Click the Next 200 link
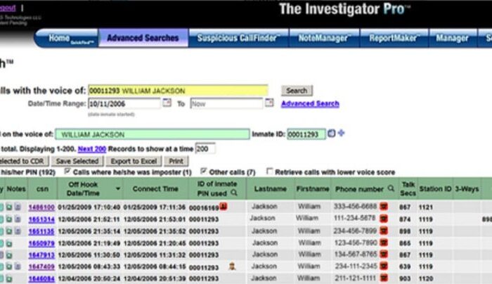This screenshot has width=492, height=284. point(92,149)
